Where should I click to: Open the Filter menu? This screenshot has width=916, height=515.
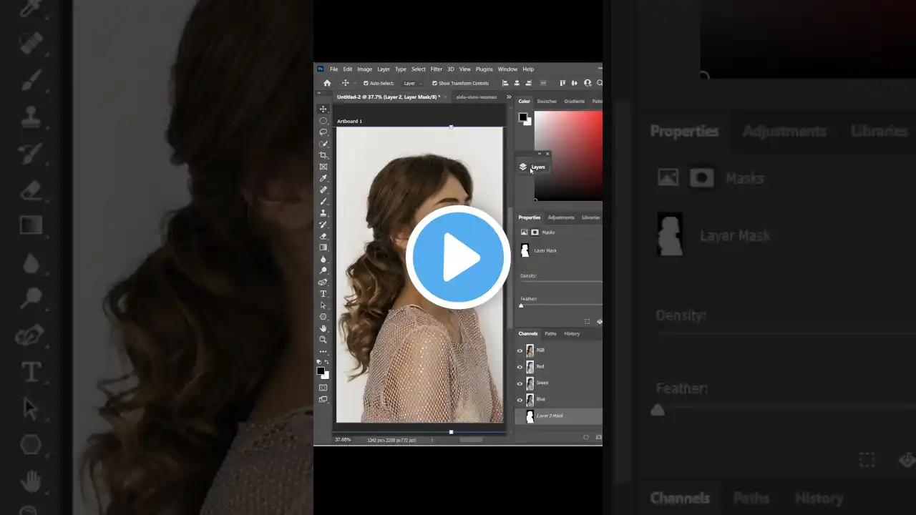pos(437,69)
